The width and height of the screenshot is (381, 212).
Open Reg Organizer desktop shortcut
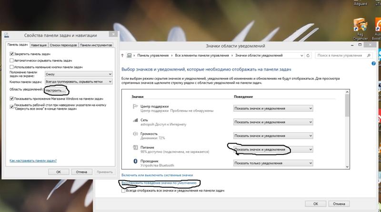pyautogui.click(x=361, y=29)
